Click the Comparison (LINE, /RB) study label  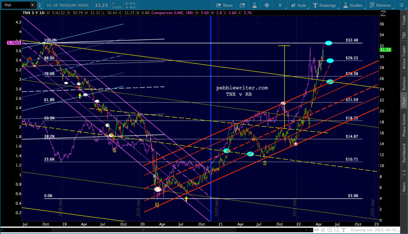click(172, 13)
